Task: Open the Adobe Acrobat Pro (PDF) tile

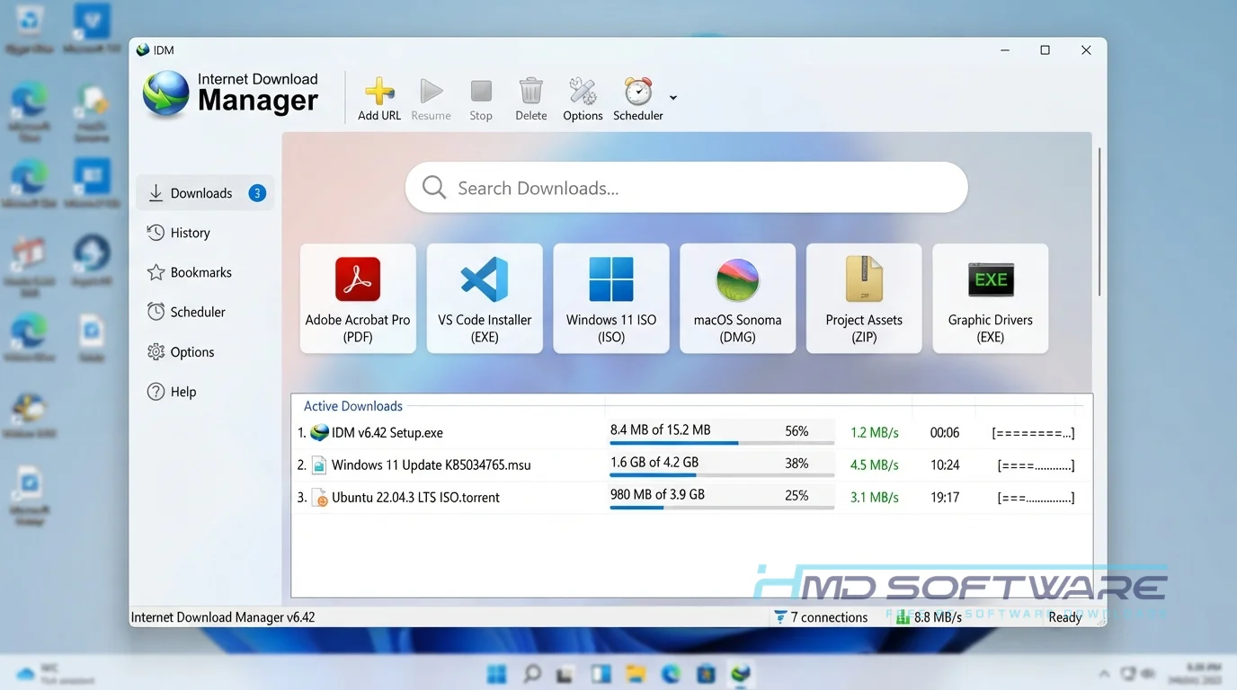Action: coord(358,298)
